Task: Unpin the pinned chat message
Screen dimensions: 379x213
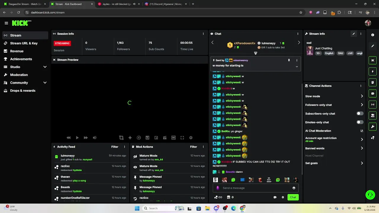Action: 289,60
